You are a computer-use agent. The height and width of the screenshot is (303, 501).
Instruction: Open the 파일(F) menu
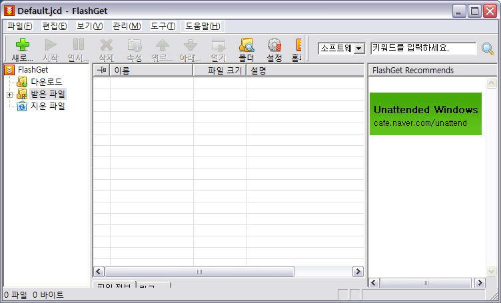click(x=20, y=26)
